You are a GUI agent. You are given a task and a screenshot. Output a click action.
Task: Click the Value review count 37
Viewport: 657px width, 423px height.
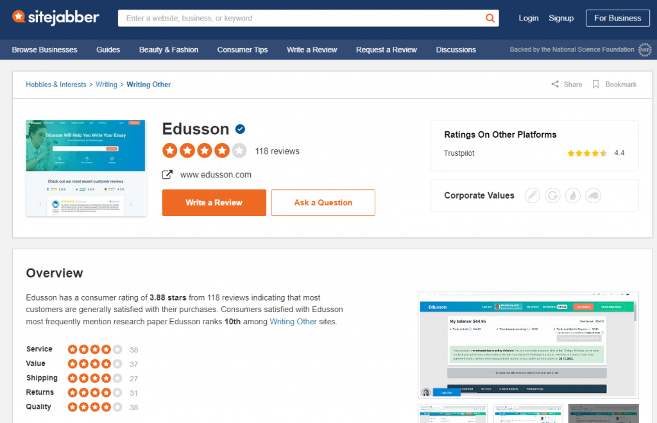133,364
